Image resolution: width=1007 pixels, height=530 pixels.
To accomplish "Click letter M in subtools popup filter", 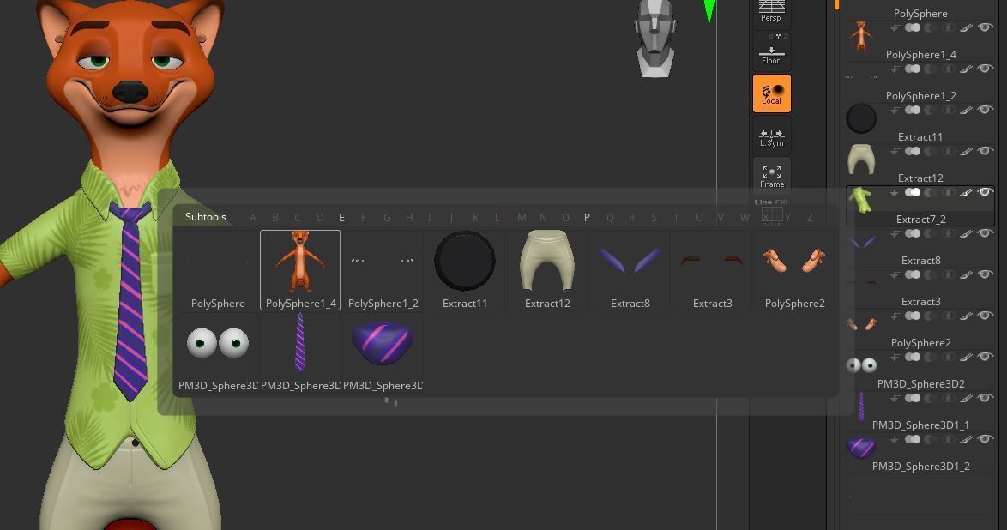I will (522, 218).
